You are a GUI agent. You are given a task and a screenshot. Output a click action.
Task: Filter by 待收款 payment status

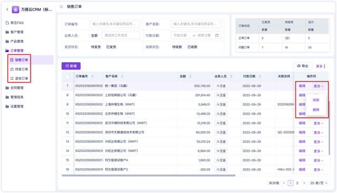177,47
